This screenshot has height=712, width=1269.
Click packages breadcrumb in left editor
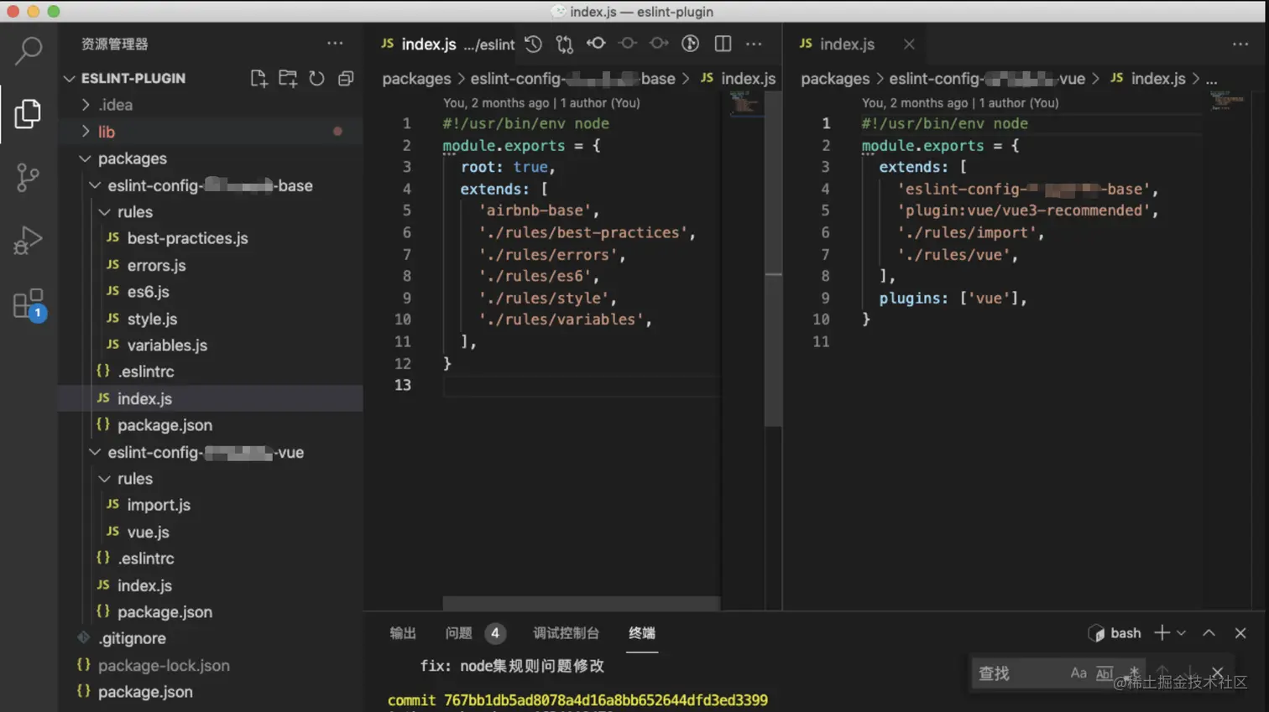(x=416, y=78)
